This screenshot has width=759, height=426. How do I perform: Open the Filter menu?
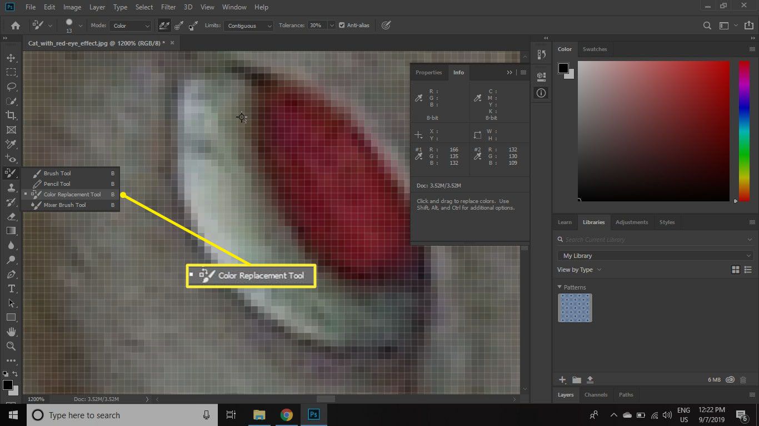[168, 7]
